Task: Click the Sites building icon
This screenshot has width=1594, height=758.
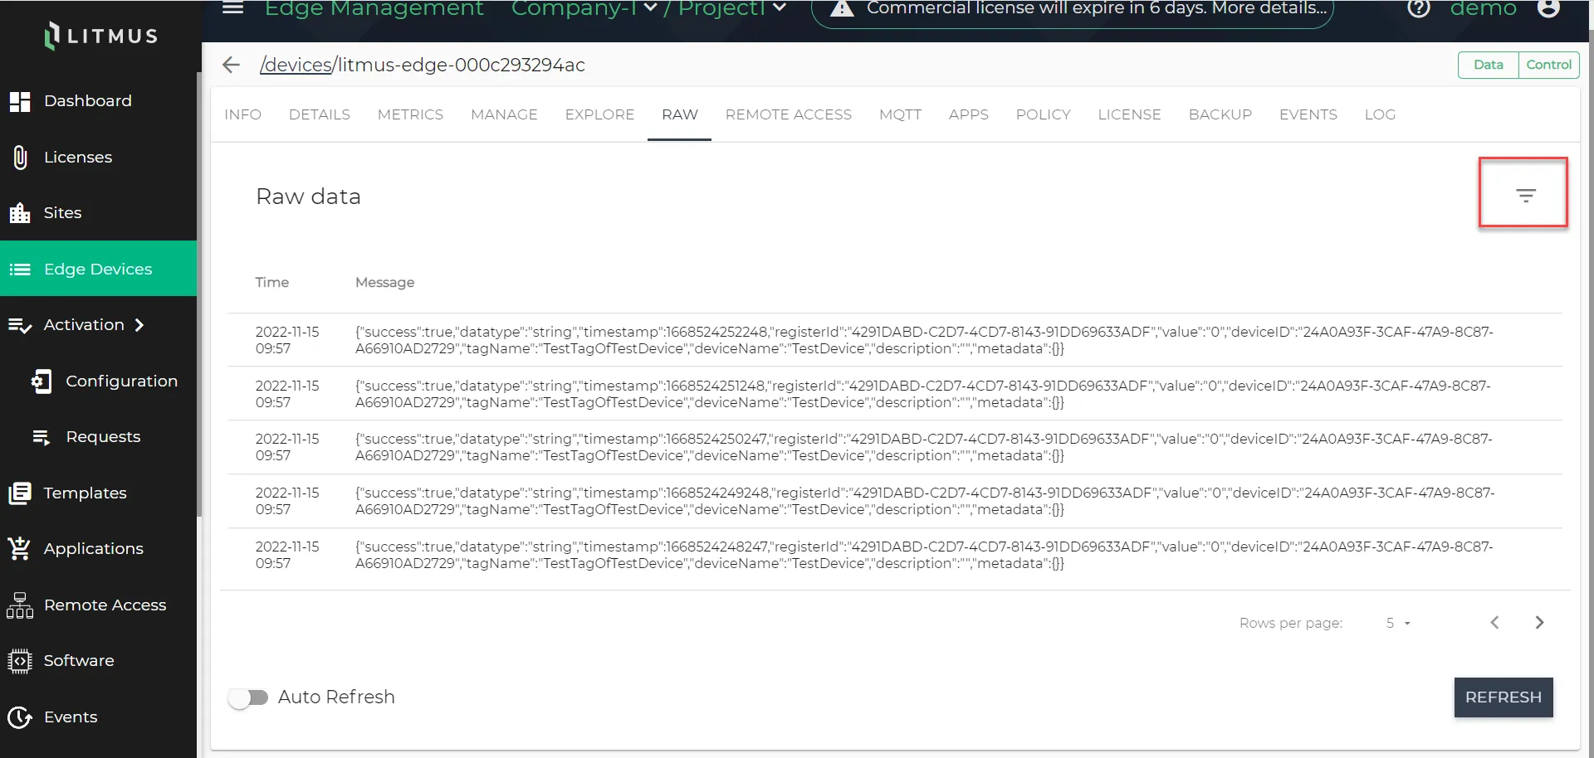Action: [x=20, y=213]
